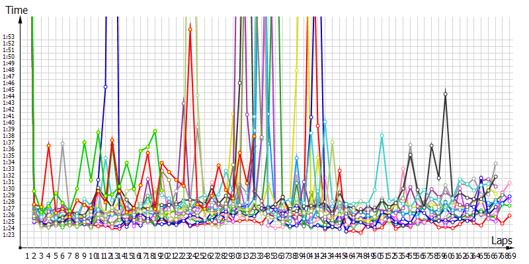
Task: Click the 1:30 time axis label
Action: [9, 189]
